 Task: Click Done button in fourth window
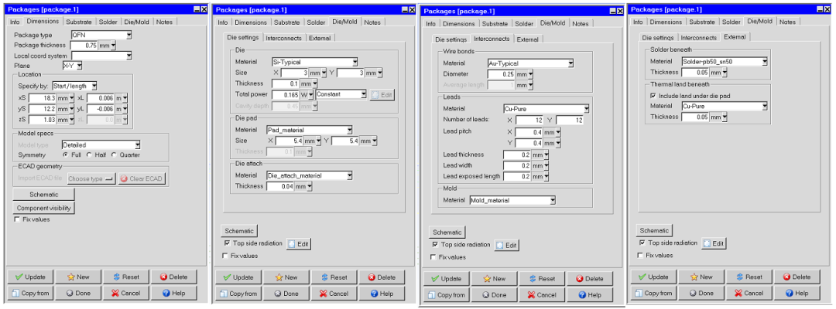point(701,293)
